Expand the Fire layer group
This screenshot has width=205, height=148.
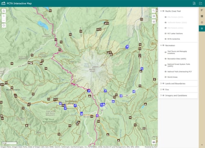coord(161,90)
